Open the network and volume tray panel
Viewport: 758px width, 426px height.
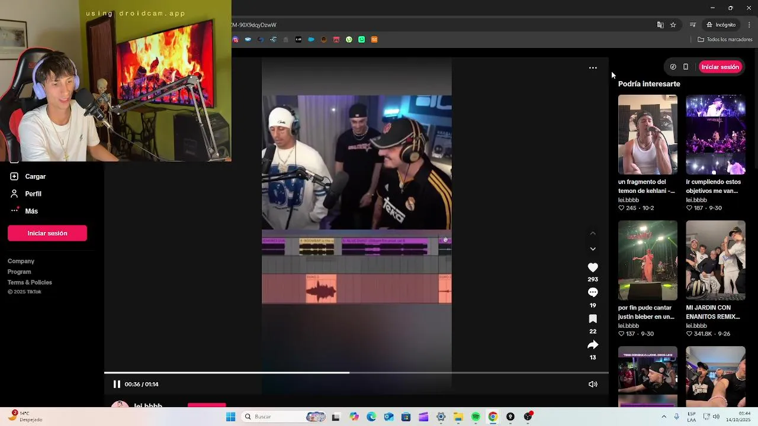tap(711, 417)
